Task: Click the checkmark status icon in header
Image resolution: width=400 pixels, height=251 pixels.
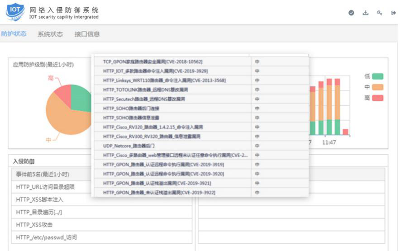Action: tap(351, 13)
